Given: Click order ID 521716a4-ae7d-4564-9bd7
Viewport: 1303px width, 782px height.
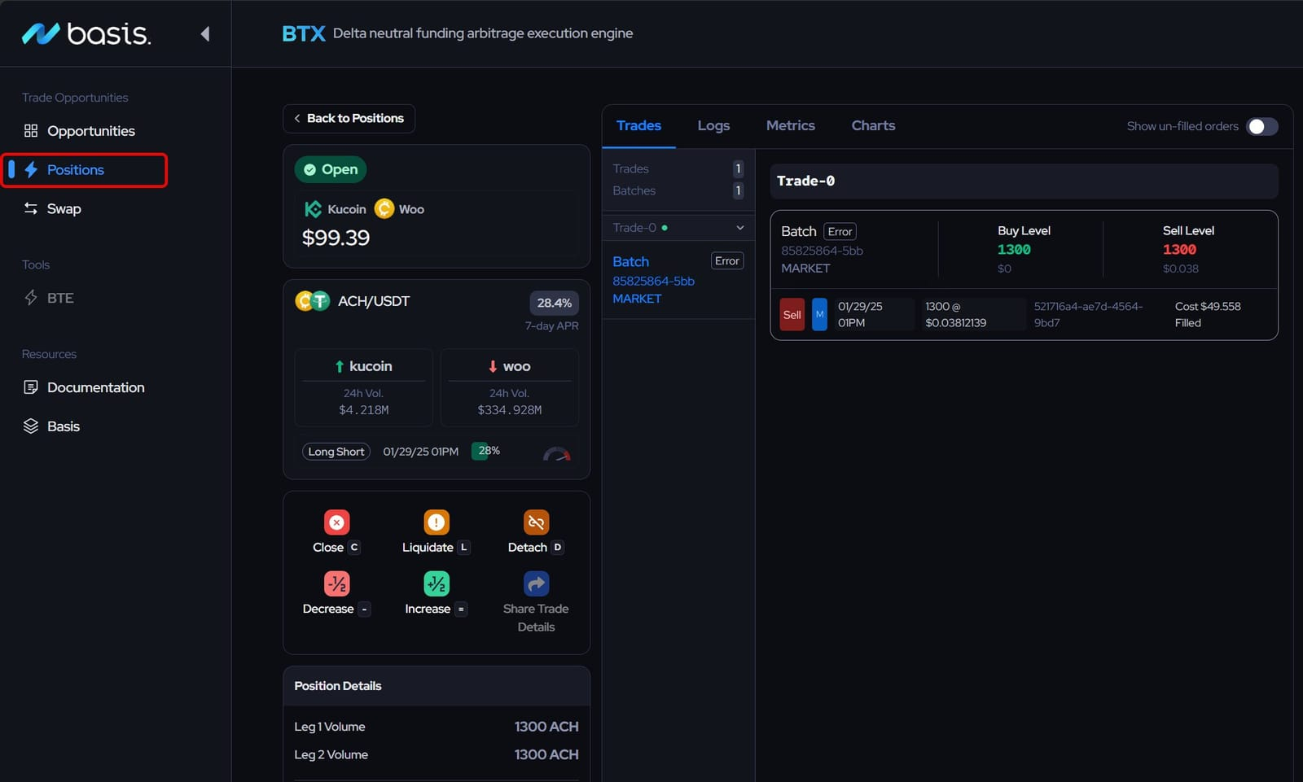Looking at the screenshot, I should coord(1088,315).
